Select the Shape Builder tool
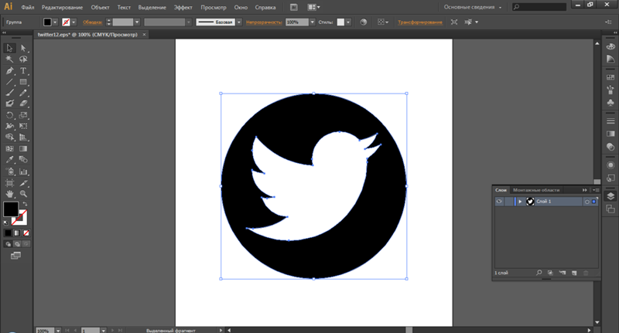Screen dimensions: 619x333 (x=9, y=138)
